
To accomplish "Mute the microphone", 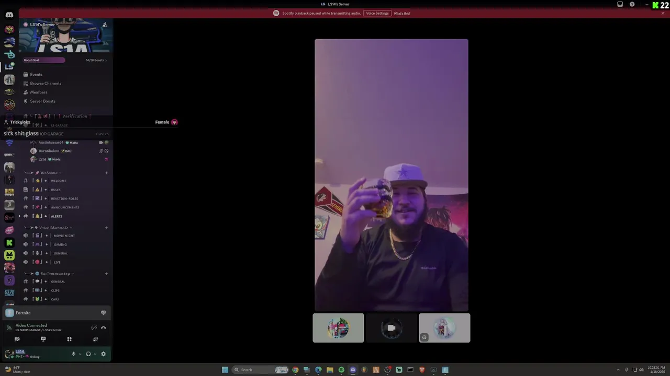I will click(x=73, y=354).
